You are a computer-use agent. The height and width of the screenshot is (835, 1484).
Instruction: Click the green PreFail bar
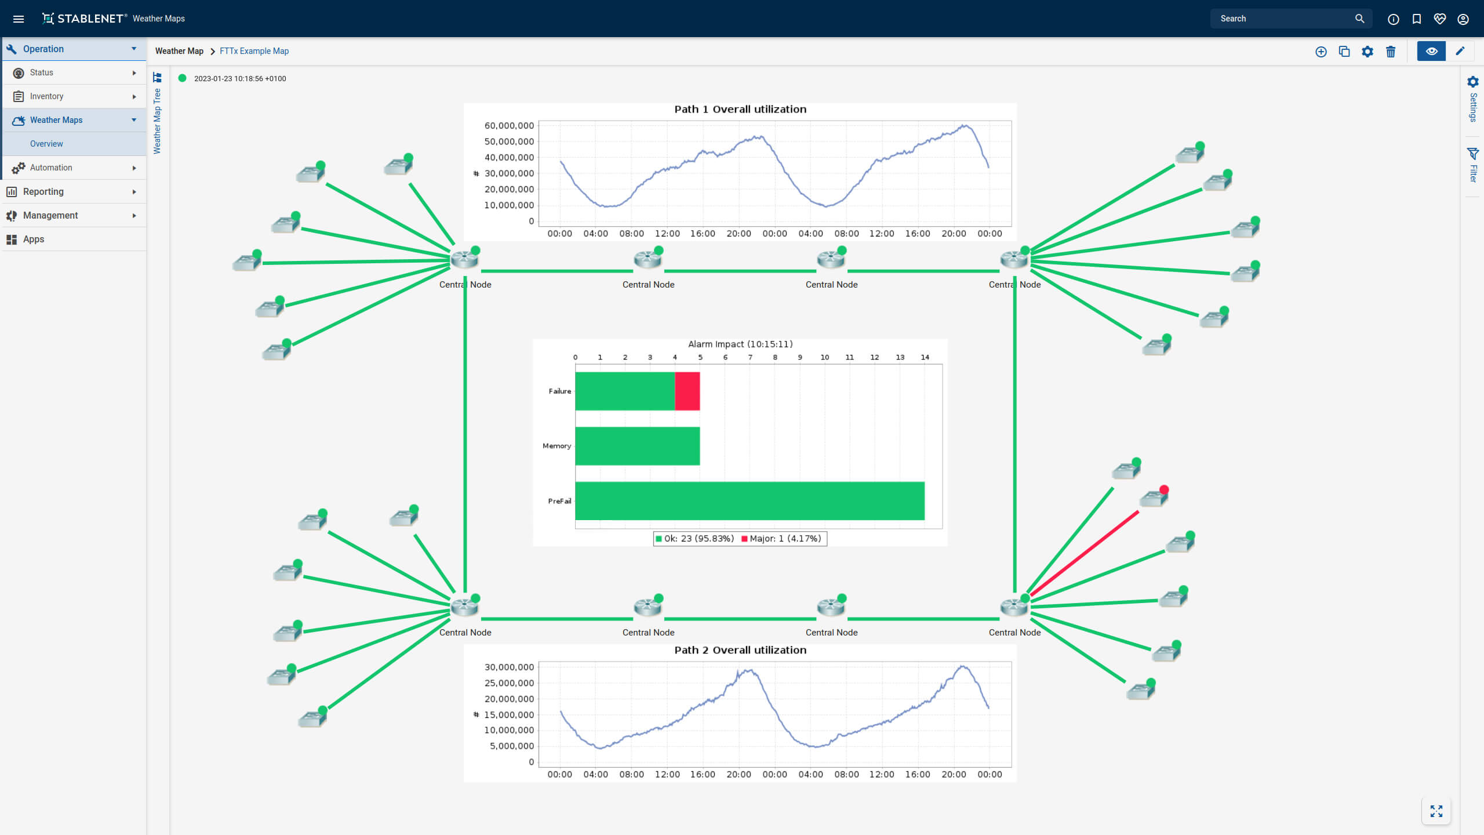750,501
